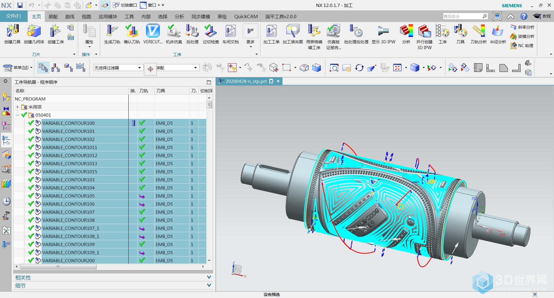Click the Rotate view icon

359,68
